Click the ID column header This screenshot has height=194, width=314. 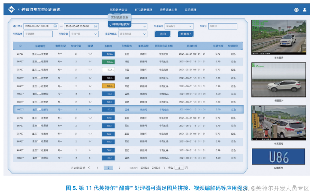pos(20,46)
